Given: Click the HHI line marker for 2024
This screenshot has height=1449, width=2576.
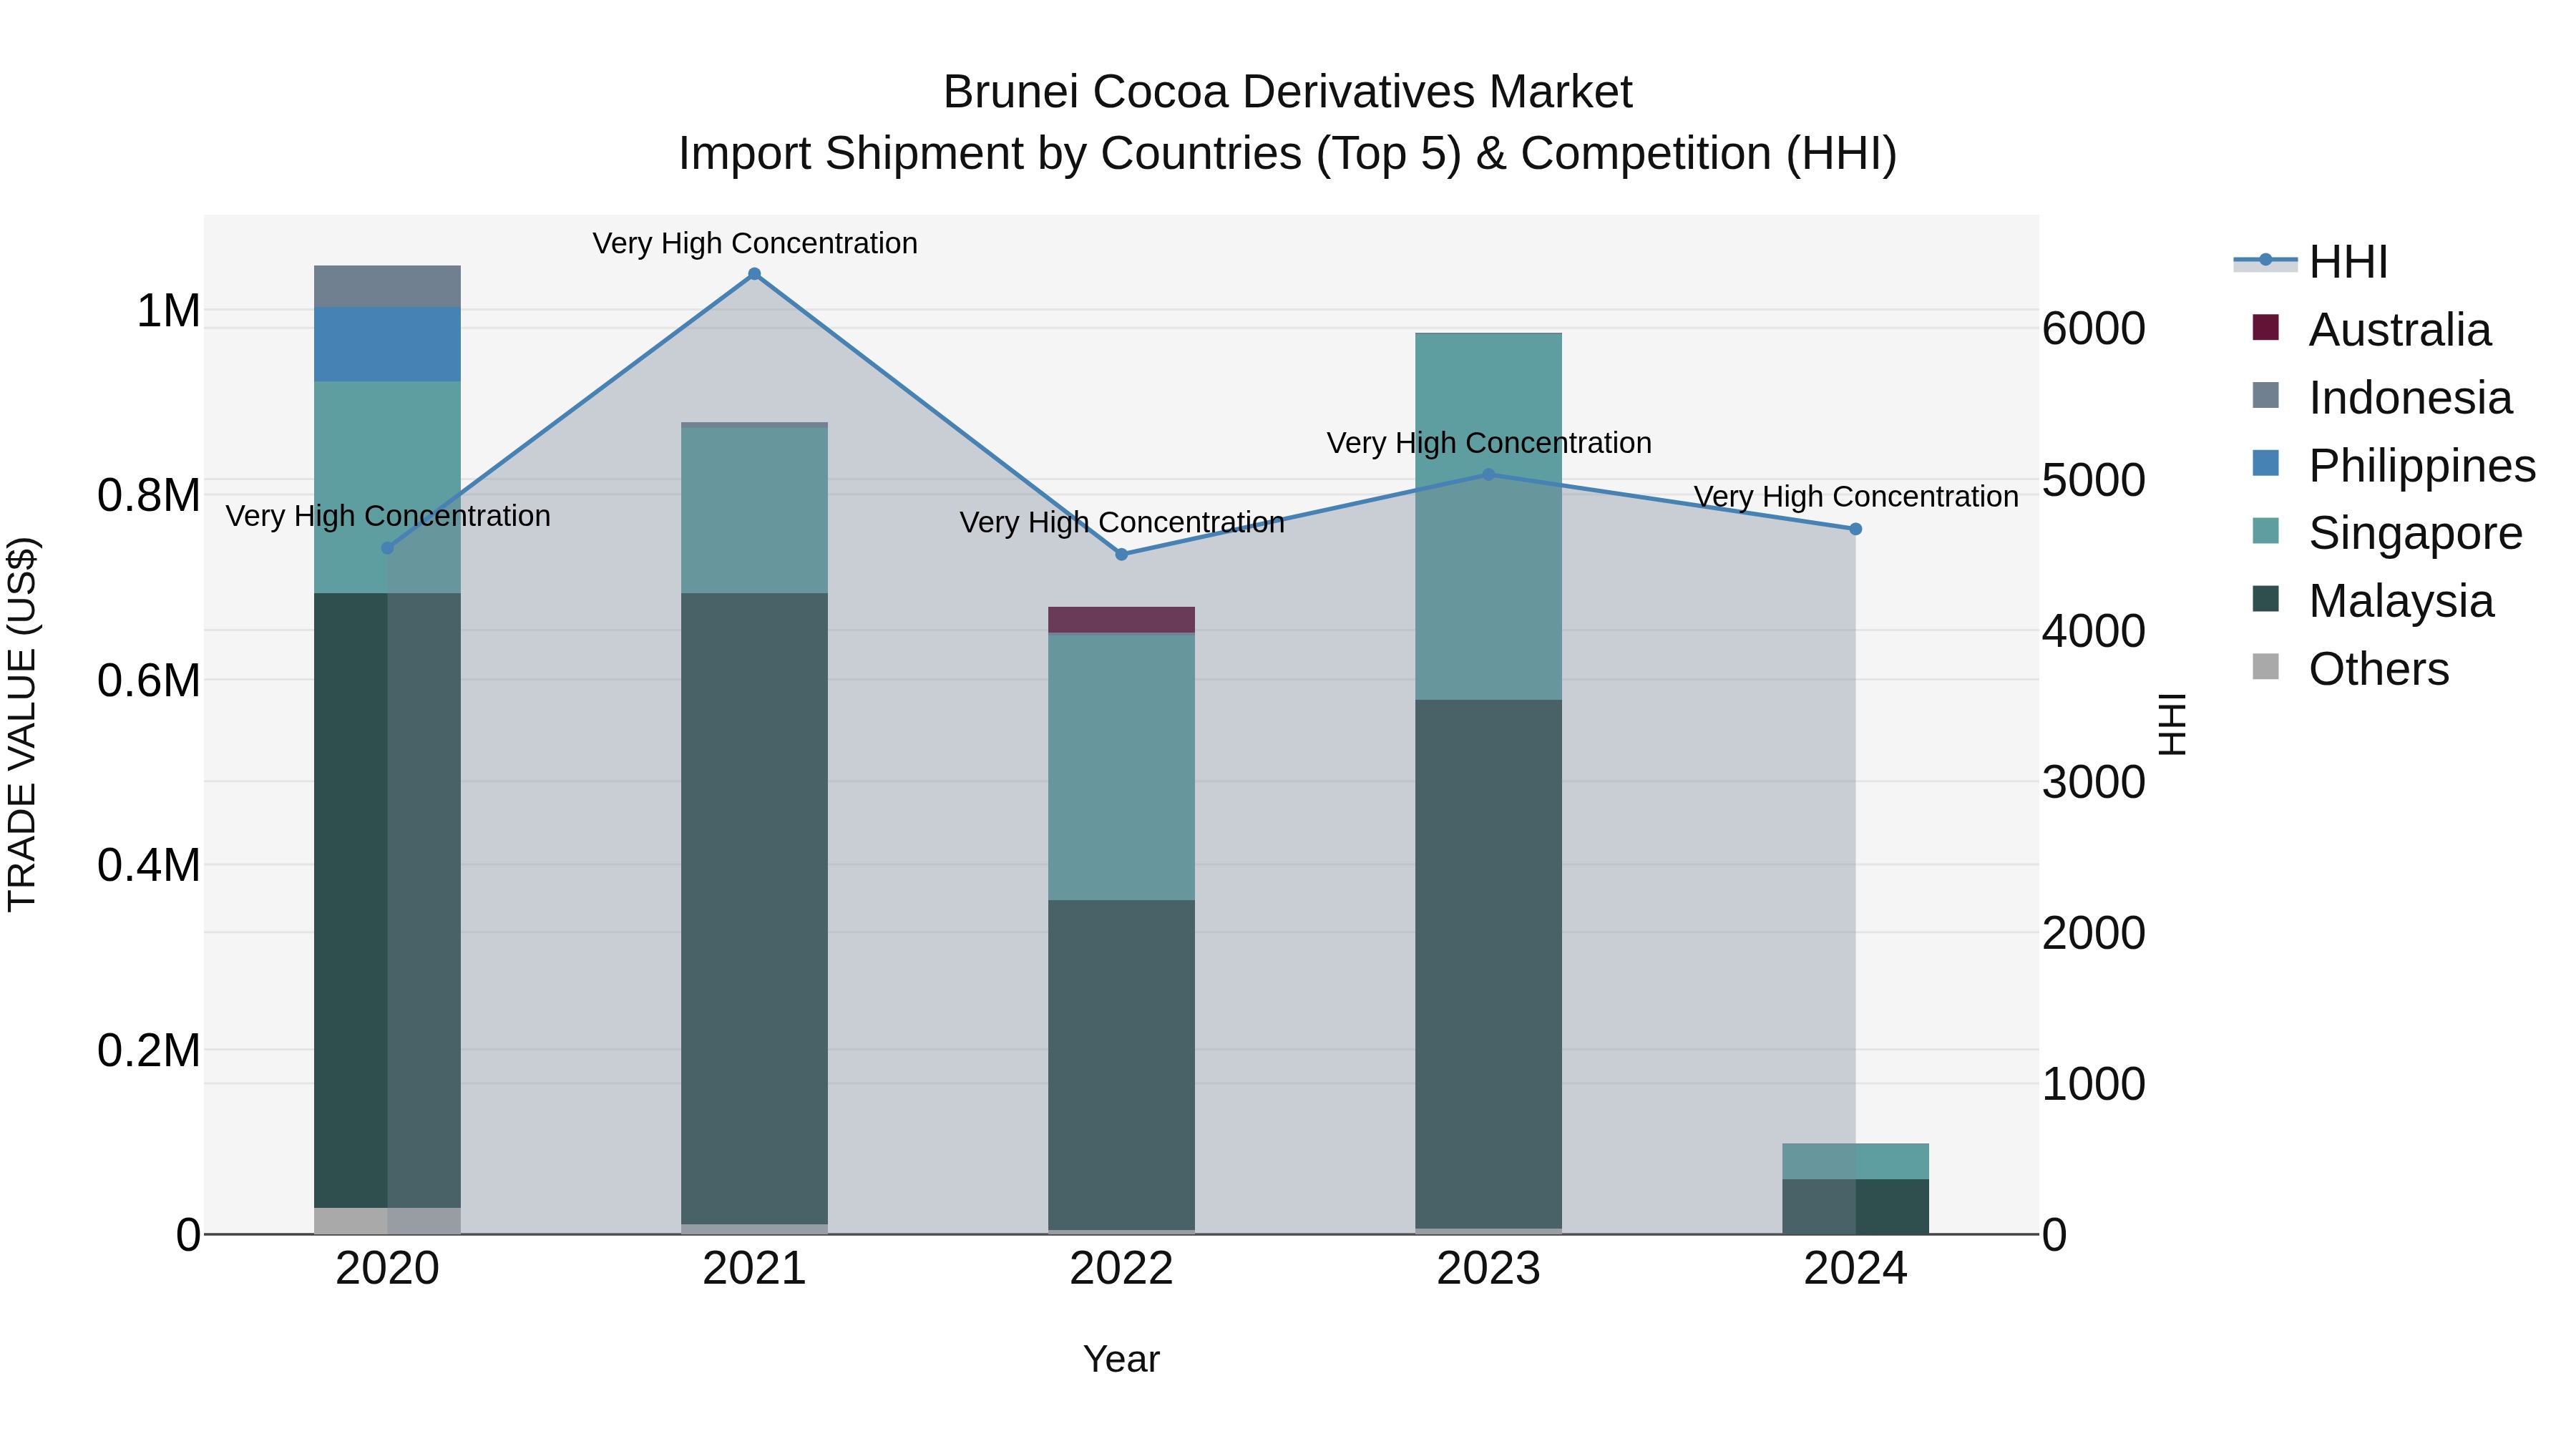Looking at the screenshot, I should (1855, 529).
